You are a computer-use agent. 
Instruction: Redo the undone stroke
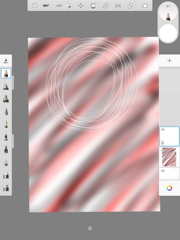pos(59,6)
